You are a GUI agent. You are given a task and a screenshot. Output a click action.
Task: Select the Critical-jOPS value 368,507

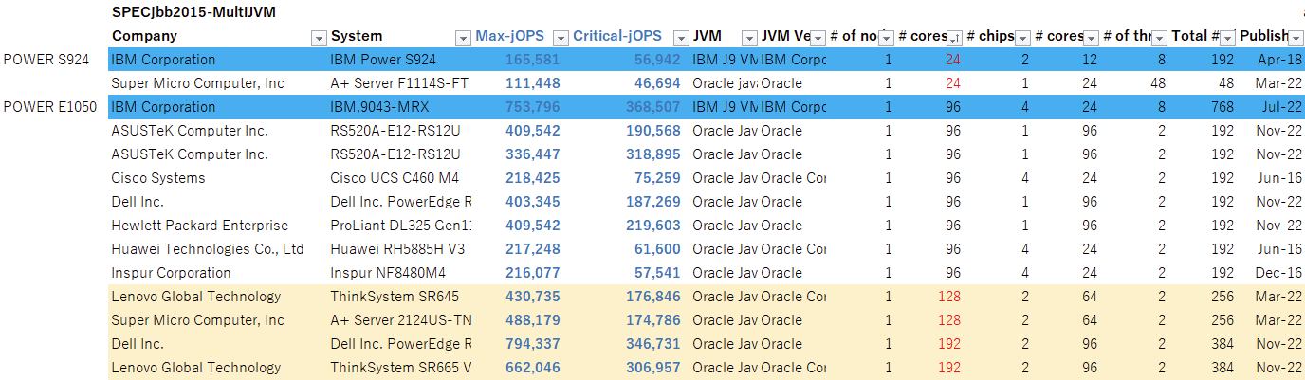coord(653,107)
